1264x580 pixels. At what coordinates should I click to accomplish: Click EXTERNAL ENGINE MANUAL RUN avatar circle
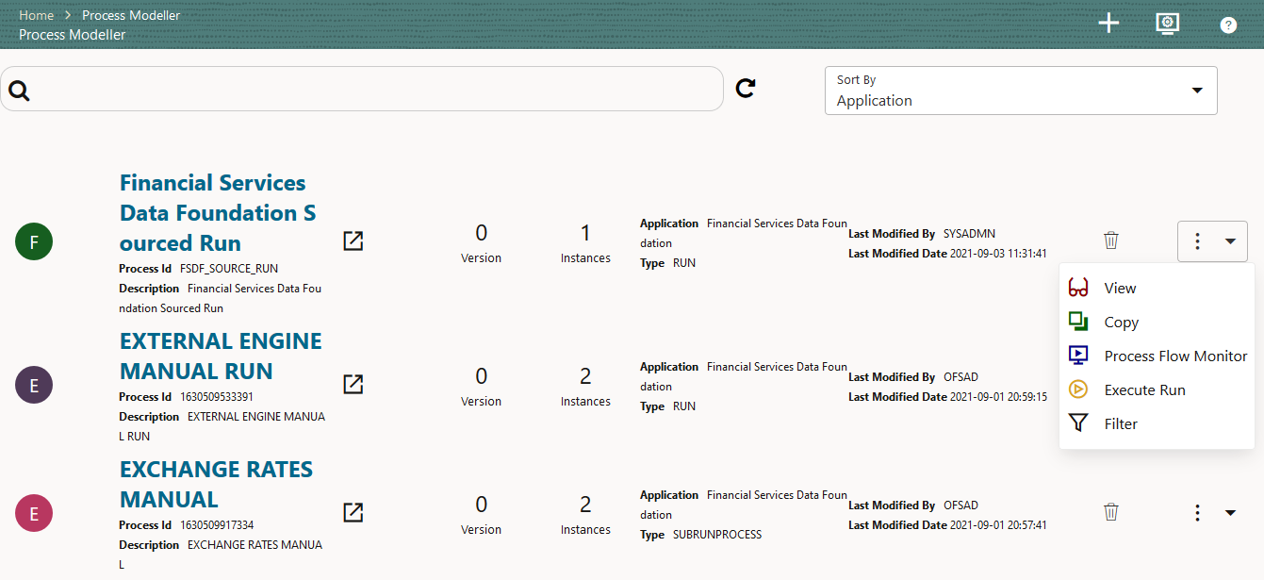pos(34,385)
